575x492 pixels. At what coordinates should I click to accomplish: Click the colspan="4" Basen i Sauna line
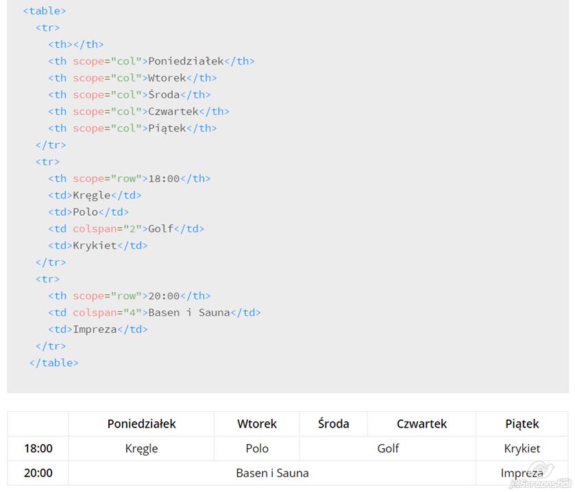pos(154,312)
